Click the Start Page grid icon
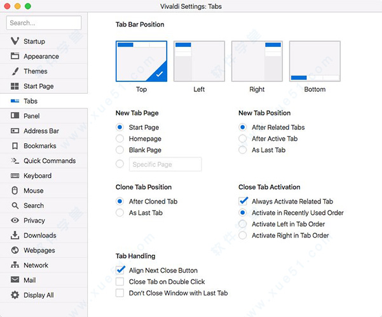 coord(15,86)
